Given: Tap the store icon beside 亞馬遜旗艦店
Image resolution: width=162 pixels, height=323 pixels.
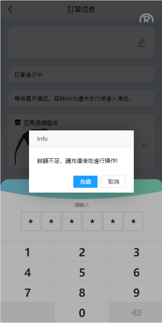Looking at the screenshot, I should click(18, 123).
